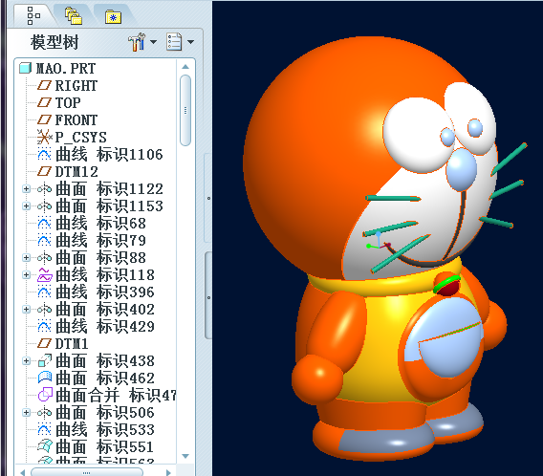Open the tree display list icon
This screenshot has height=476, width=543.
174,42
